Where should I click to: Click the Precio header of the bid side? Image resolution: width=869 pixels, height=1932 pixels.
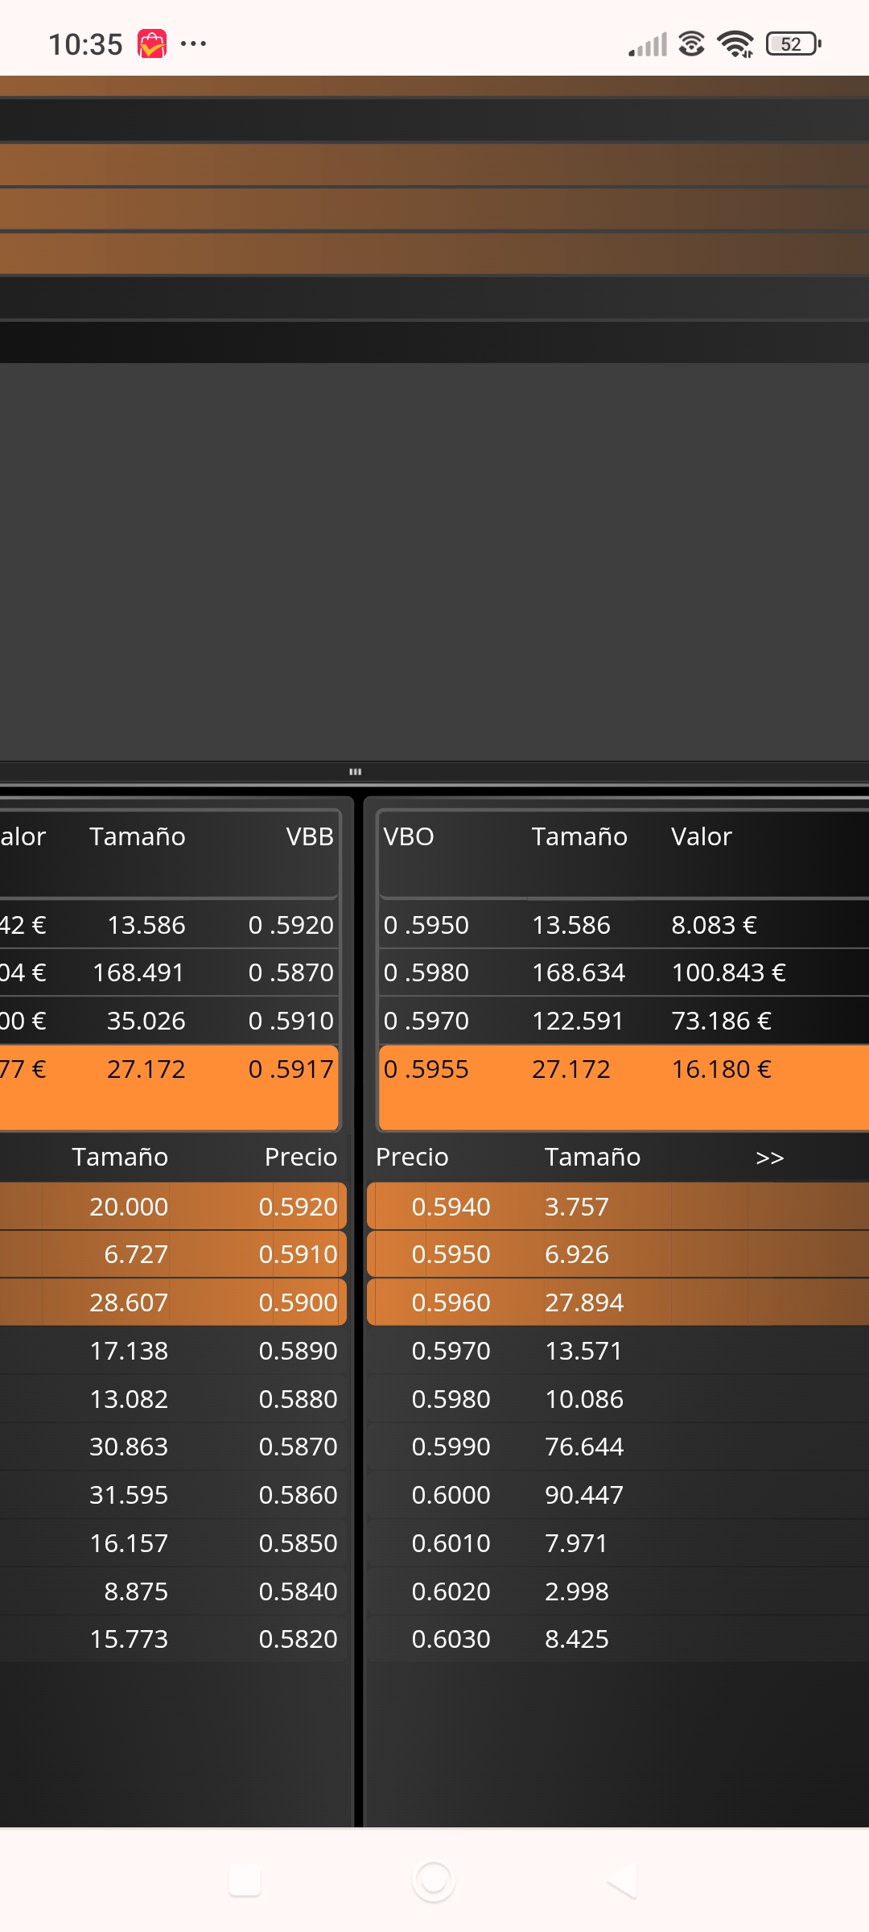click(x=301, y=1157)
